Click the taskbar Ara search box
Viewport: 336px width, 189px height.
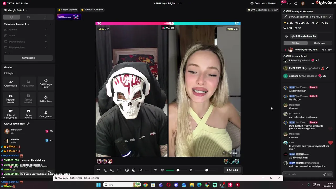[122, 185]
